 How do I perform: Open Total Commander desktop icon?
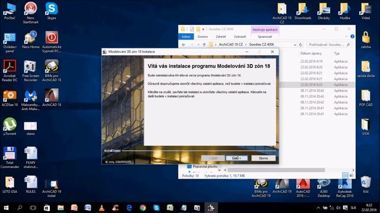click(9, 157)
